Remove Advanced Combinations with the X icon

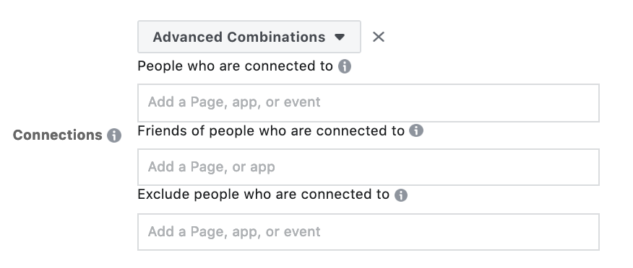click(x=378, y=37)
